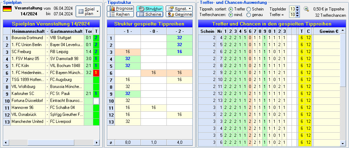Viewport: 349px width, 148px height.
Task: Switch to the Scheine view
Action: pyautogui.click(x=150, y=14)
